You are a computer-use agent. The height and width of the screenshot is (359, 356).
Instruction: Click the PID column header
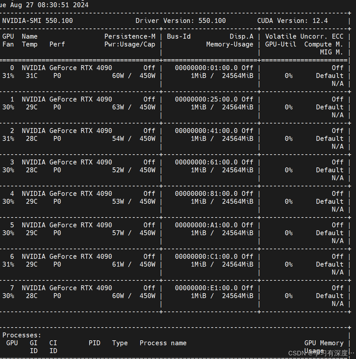coord(94,343)
